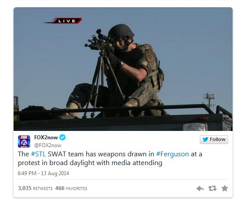View the 466 favorites list

(71, 188)
